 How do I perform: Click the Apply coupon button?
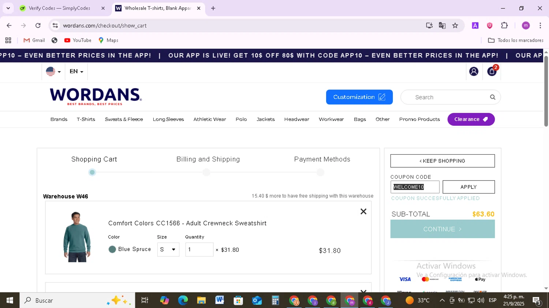(468, 187)
